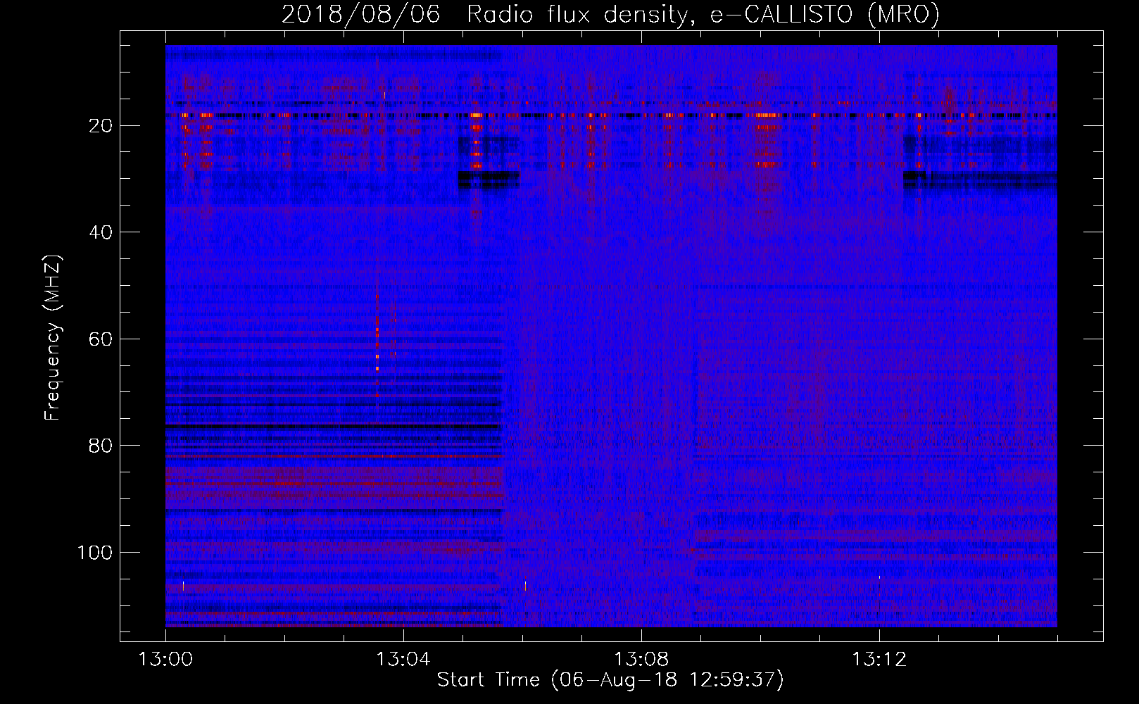Click the 'Start Time (06-Aug-18 12:59:37)' axis label

click(610, 680)
